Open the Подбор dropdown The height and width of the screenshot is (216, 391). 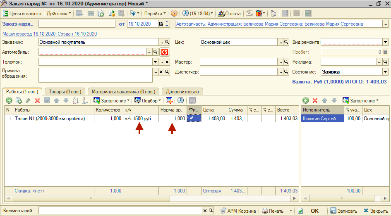point(148,100)
